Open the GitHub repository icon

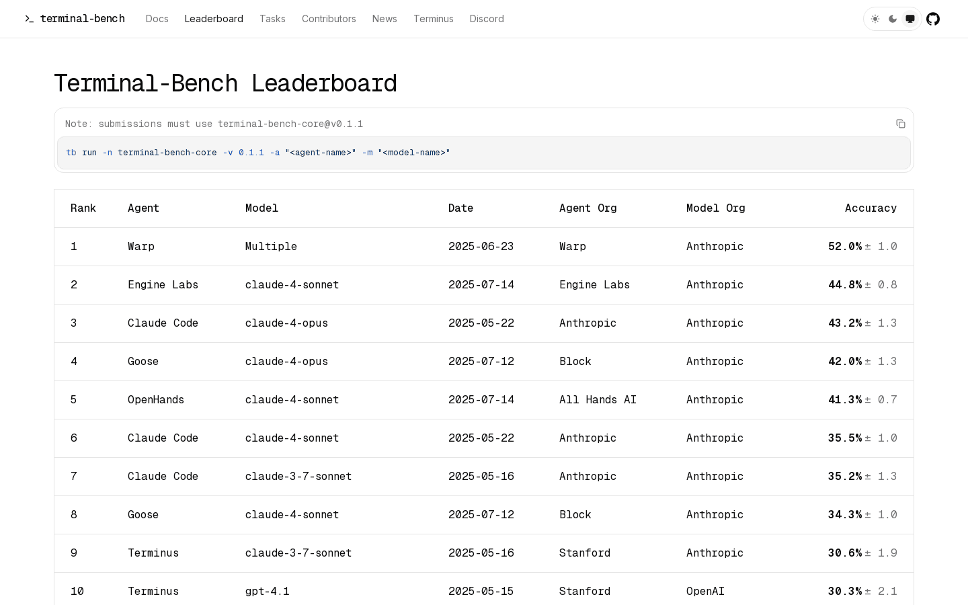[933, 19]
